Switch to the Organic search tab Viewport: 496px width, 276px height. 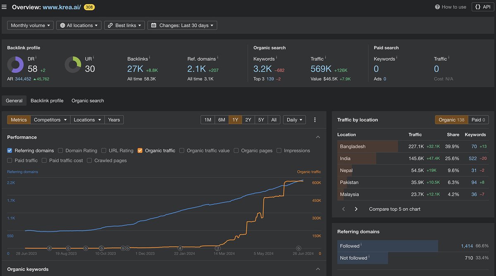pyautogui.click(x=88, y=101)
